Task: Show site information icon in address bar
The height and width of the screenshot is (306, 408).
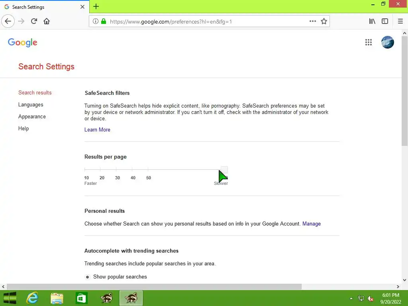Action: (96, 22)
